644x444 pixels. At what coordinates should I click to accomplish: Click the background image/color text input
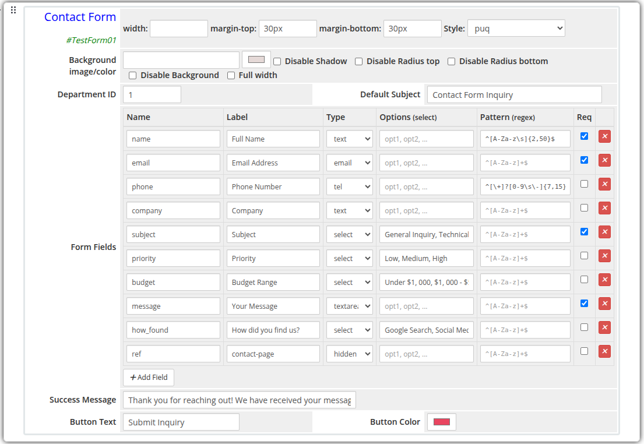tap(181, 60)
